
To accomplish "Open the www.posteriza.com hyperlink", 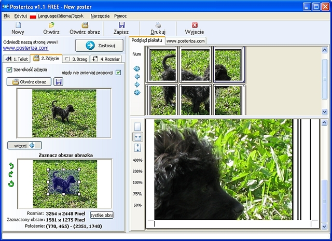I will click(x=25, y=48).
